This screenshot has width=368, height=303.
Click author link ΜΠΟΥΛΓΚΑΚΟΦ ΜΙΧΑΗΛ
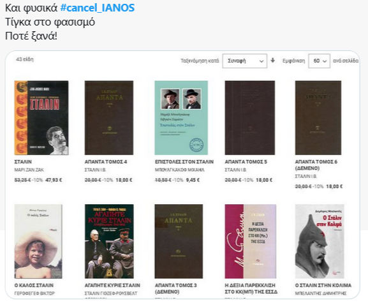180,170
